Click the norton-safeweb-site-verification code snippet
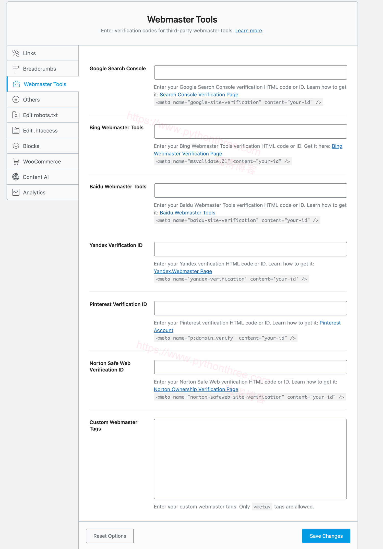The image size is (383, 549). coord(250,397)
